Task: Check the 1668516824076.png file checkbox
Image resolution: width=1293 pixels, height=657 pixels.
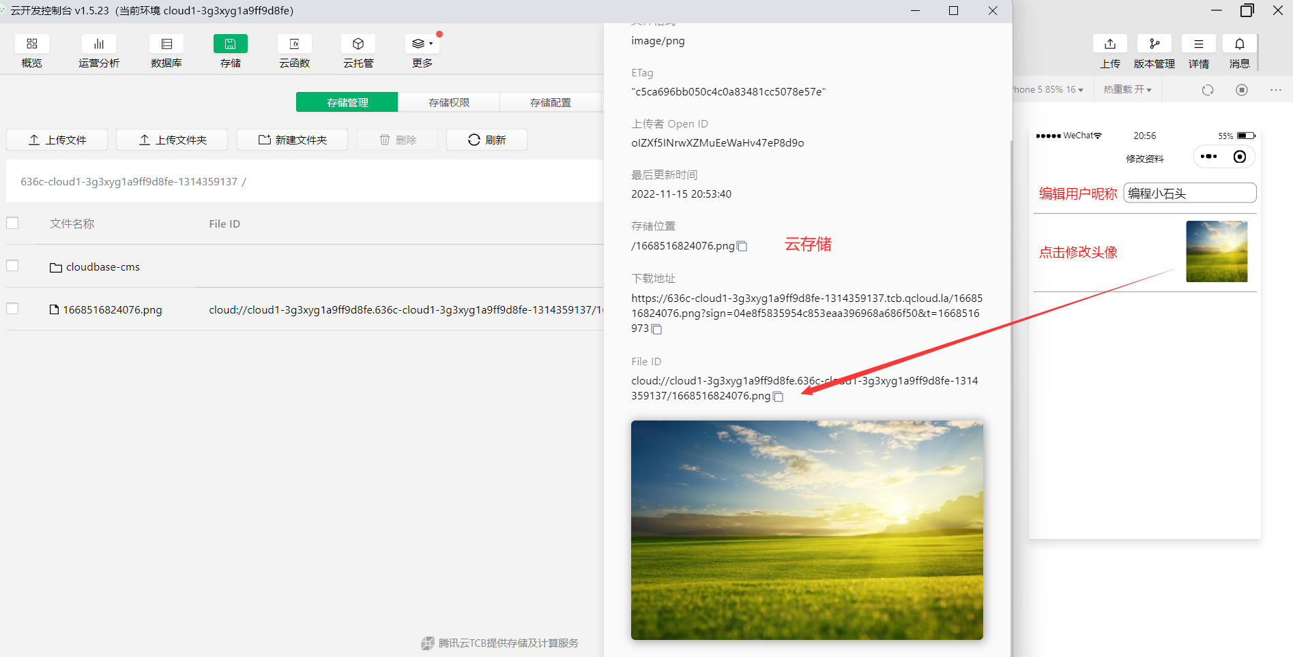Action: point(12,309)
